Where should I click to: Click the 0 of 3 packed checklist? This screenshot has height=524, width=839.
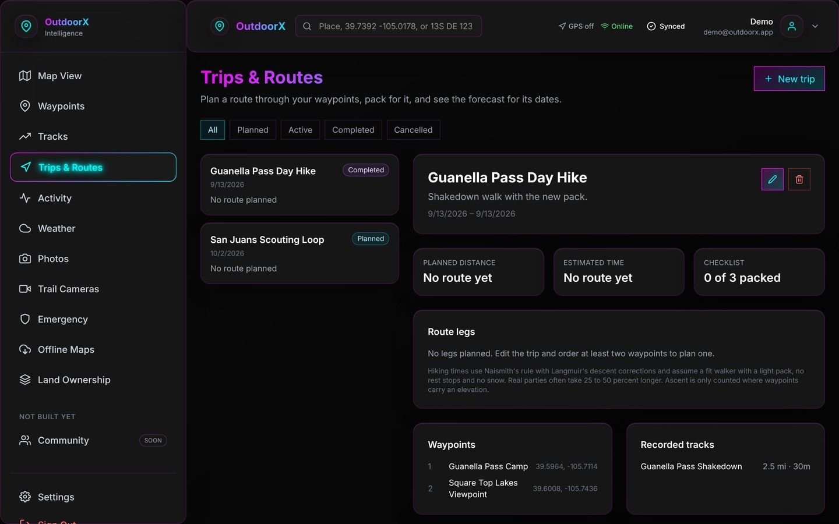(759, 272)
